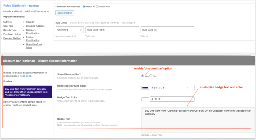Add the Product Combination condition
The height and width of the screenshot is (140, 256).
tap(33, 39)
